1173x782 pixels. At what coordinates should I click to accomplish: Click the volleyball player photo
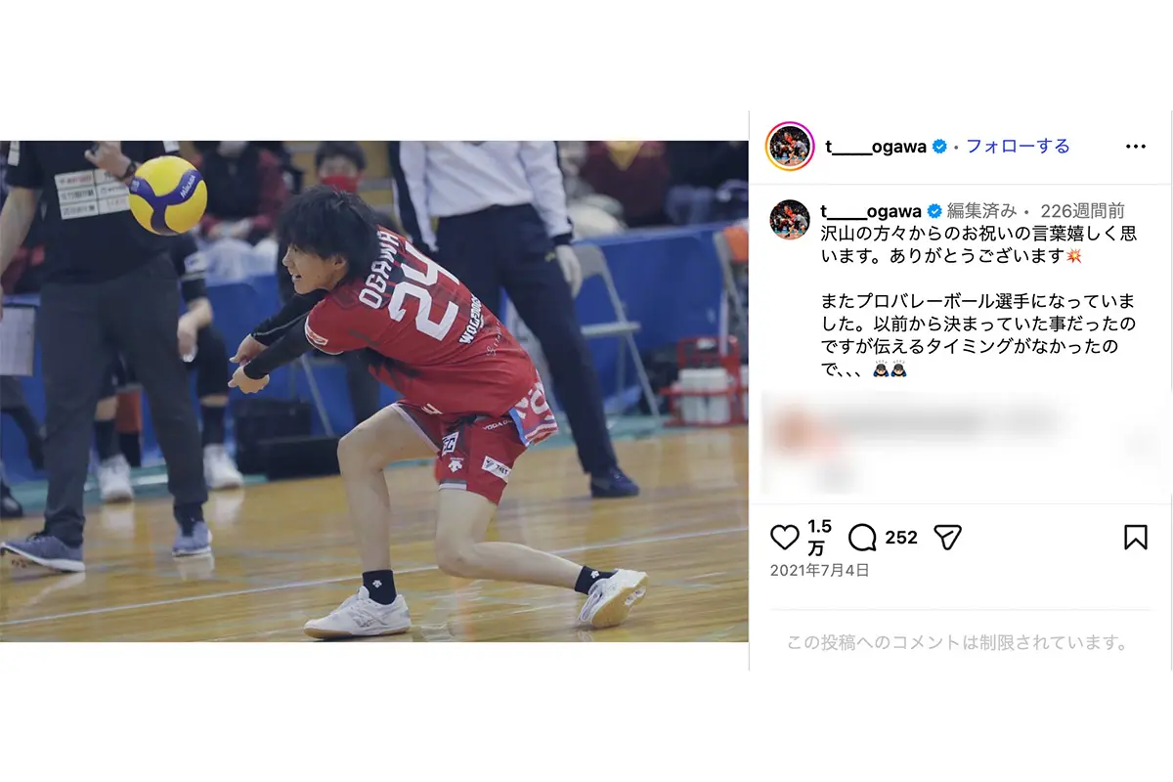pyautogui.click(x=374, y=391)
